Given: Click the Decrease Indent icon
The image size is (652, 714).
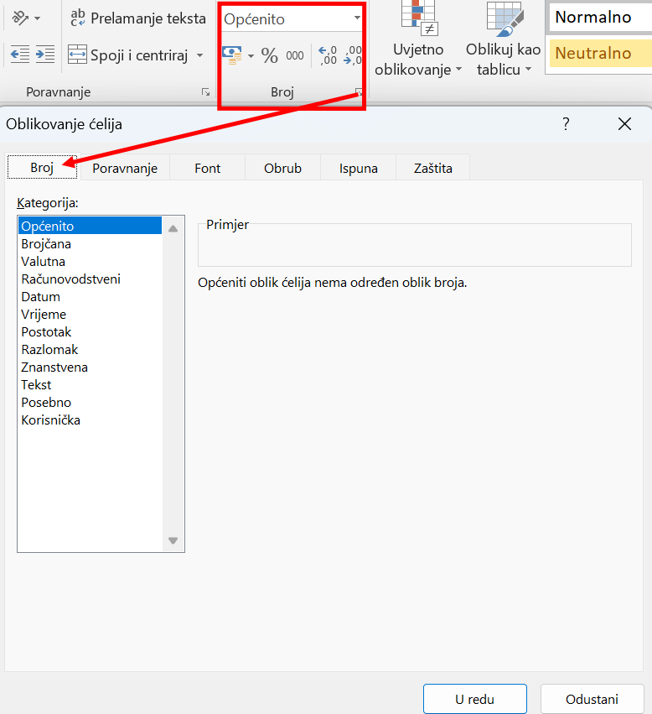Looking at the screenshot, I should point(19,55).
